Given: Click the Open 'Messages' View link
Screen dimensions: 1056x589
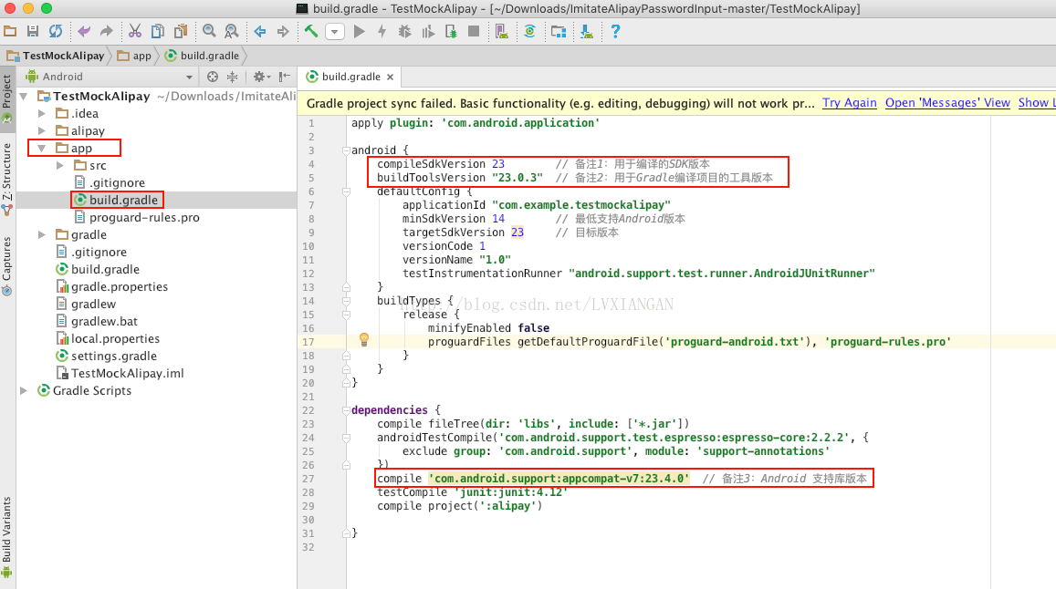Looking at the screenshot, I should (947, 103).
